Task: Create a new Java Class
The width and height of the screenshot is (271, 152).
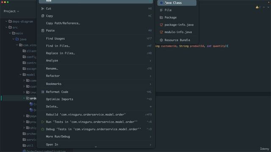Action: tap(177, 3)
